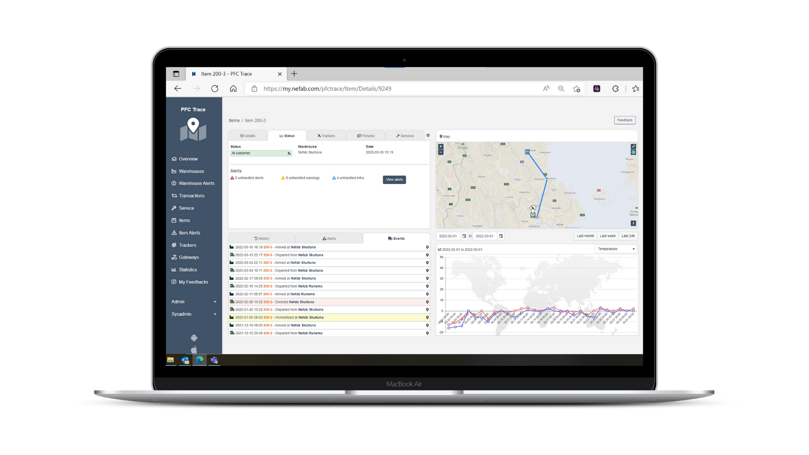Image resolution: width=809 pixels, height=455 pixels.
Task: Clear the At customer status
Action: [289, 153]
